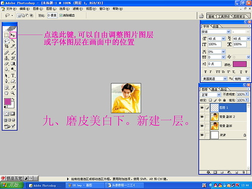Select the Magic Wand tool
Screen dimensions: 252x189
coord(13,41)
